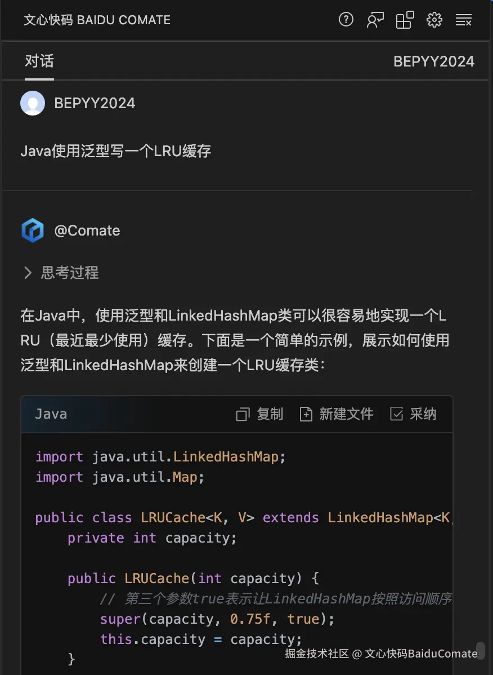Open Comate settings gear
Viewport: 493px width, 675px height.
coord(434,20)
